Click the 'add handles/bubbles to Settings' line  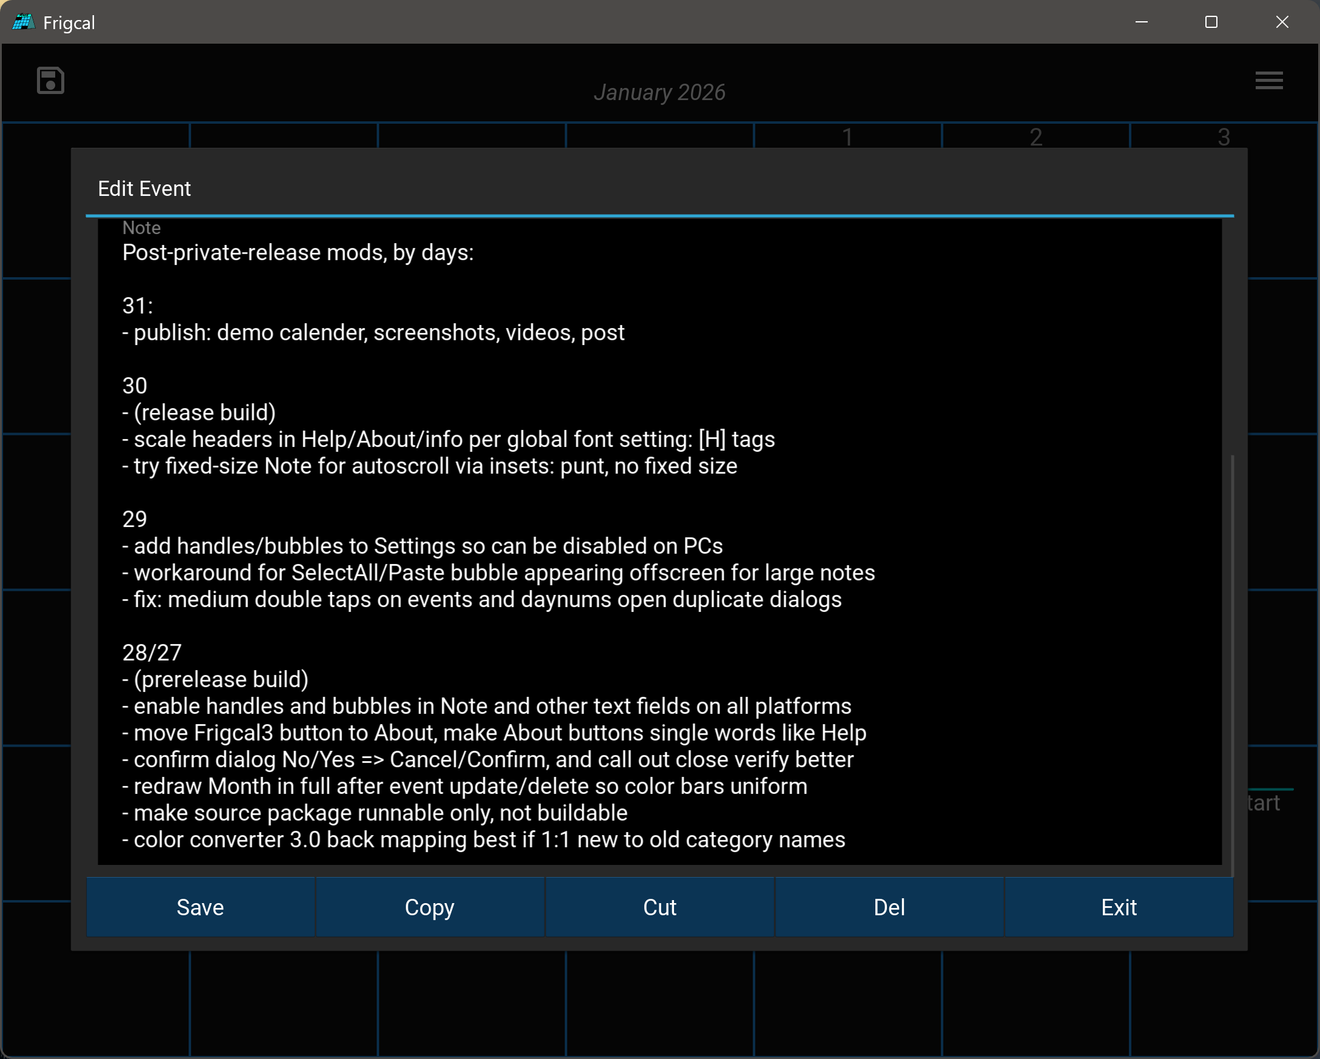pyautogui.click(x=422, y=546)
